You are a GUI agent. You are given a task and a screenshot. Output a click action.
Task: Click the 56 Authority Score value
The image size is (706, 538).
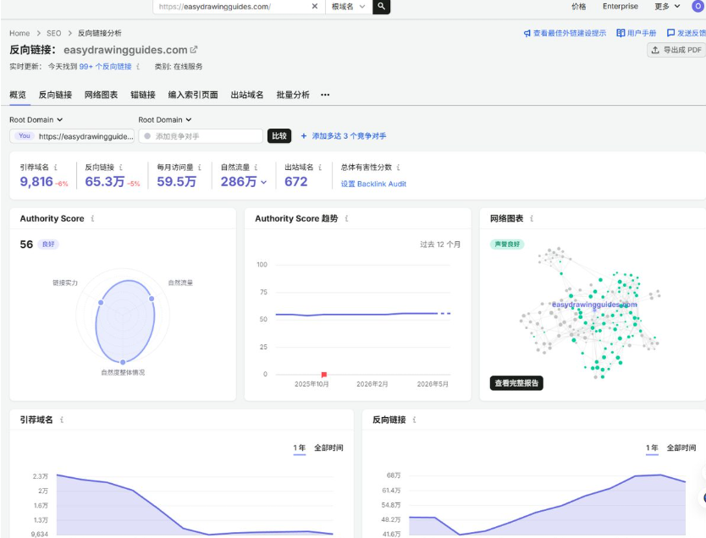click(x=26, y=244)
